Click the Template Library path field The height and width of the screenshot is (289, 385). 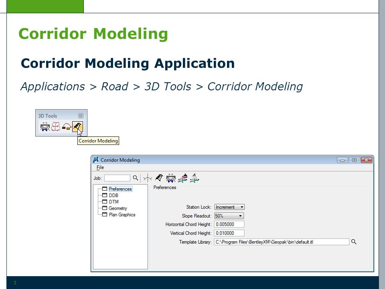coord(282,242)
